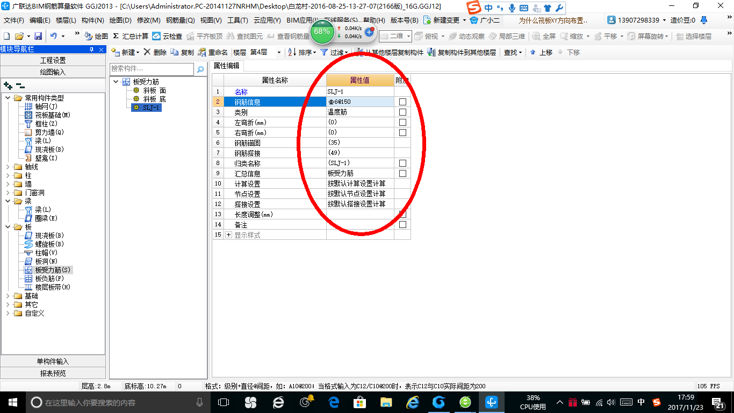Select 斜板 面 component
The width and height of the screenshot is (734, 413).
coord(155,91)
